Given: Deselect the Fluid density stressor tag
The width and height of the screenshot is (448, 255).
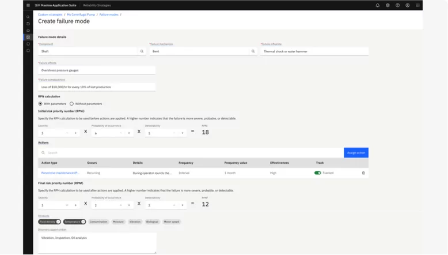Looking at the screenshot, I should tap(50, 222).
